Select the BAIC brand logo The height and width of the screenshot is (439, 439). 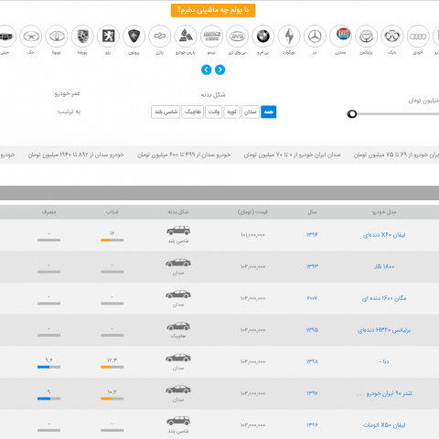pyautogui.click(x=392, y=37)
